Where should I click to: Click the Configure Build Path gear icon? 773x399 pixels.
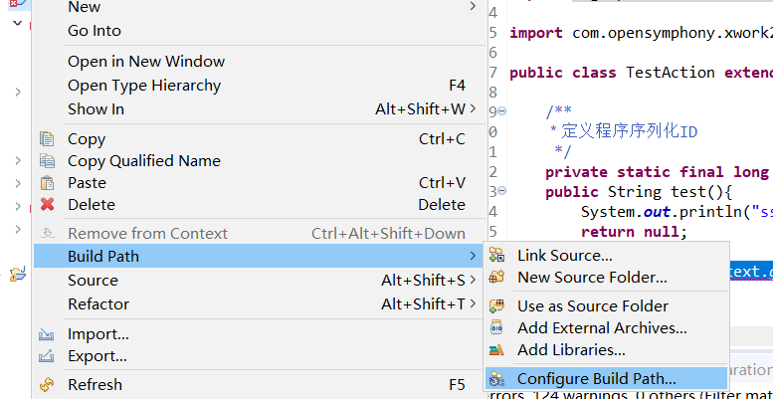496,379
